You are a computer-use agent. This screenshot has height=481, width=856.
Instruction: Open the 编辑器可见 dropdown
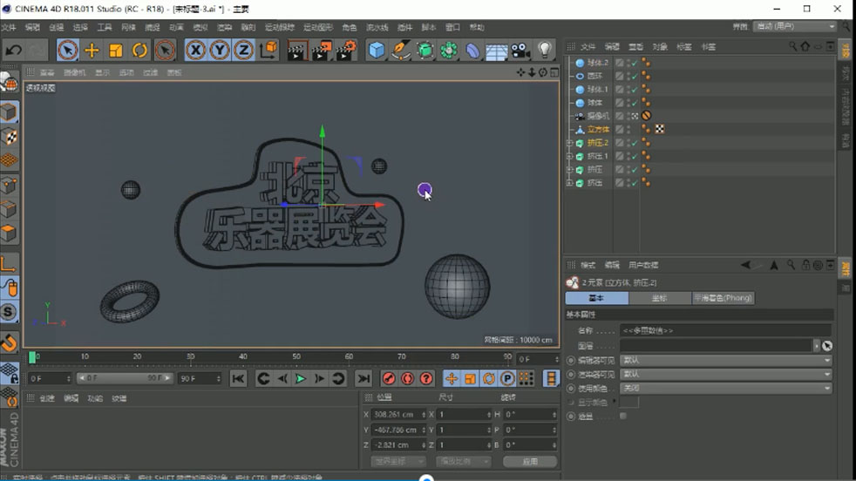click(726, 361)
